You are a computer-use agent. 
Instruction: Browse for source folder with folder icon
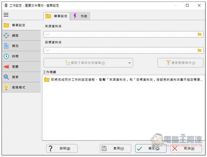click(x=199, y=34)
